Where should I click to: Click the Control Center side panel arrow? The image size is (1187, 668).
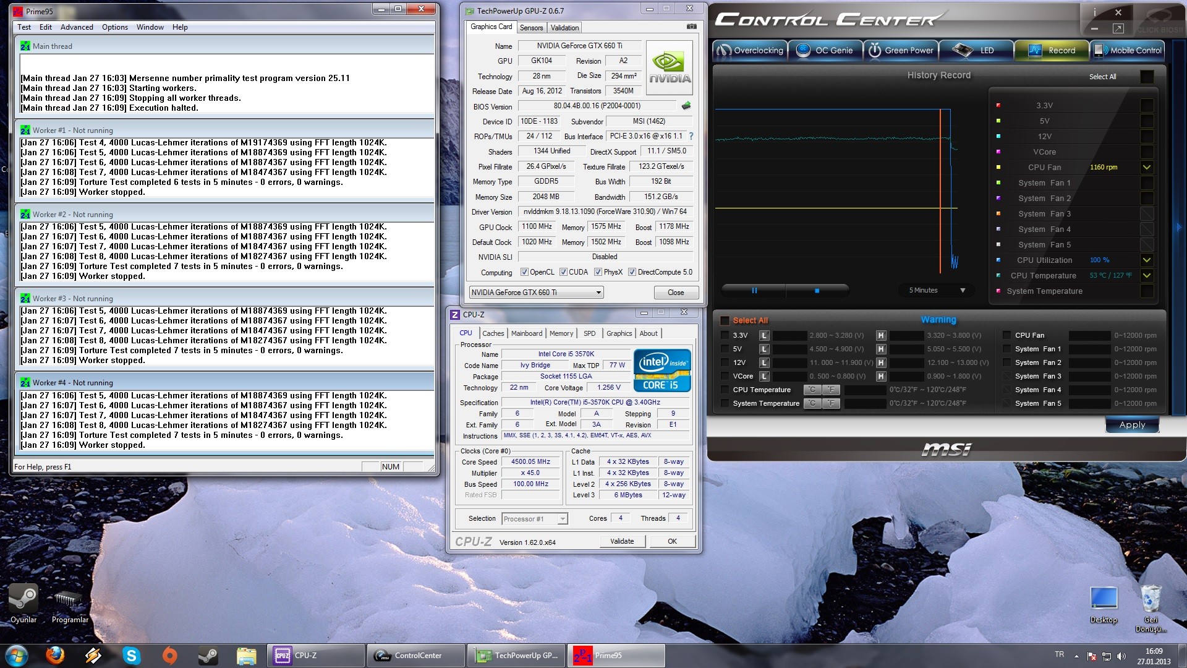coord(1179,228)
